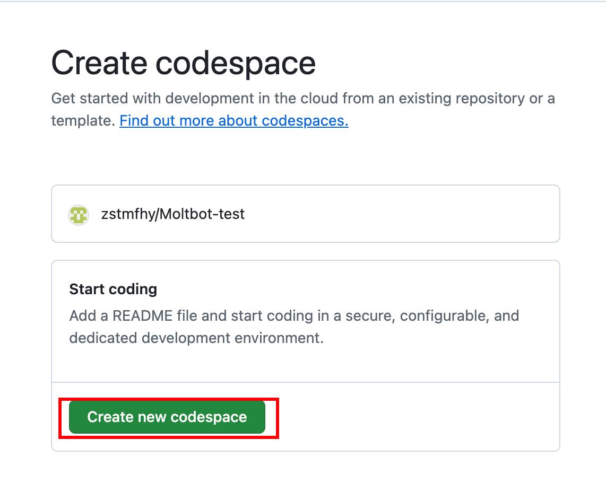The height and width of the screenshot is (492, 606).
Task: Click the Create new codespace label text
Action: (x=167, y=417)
